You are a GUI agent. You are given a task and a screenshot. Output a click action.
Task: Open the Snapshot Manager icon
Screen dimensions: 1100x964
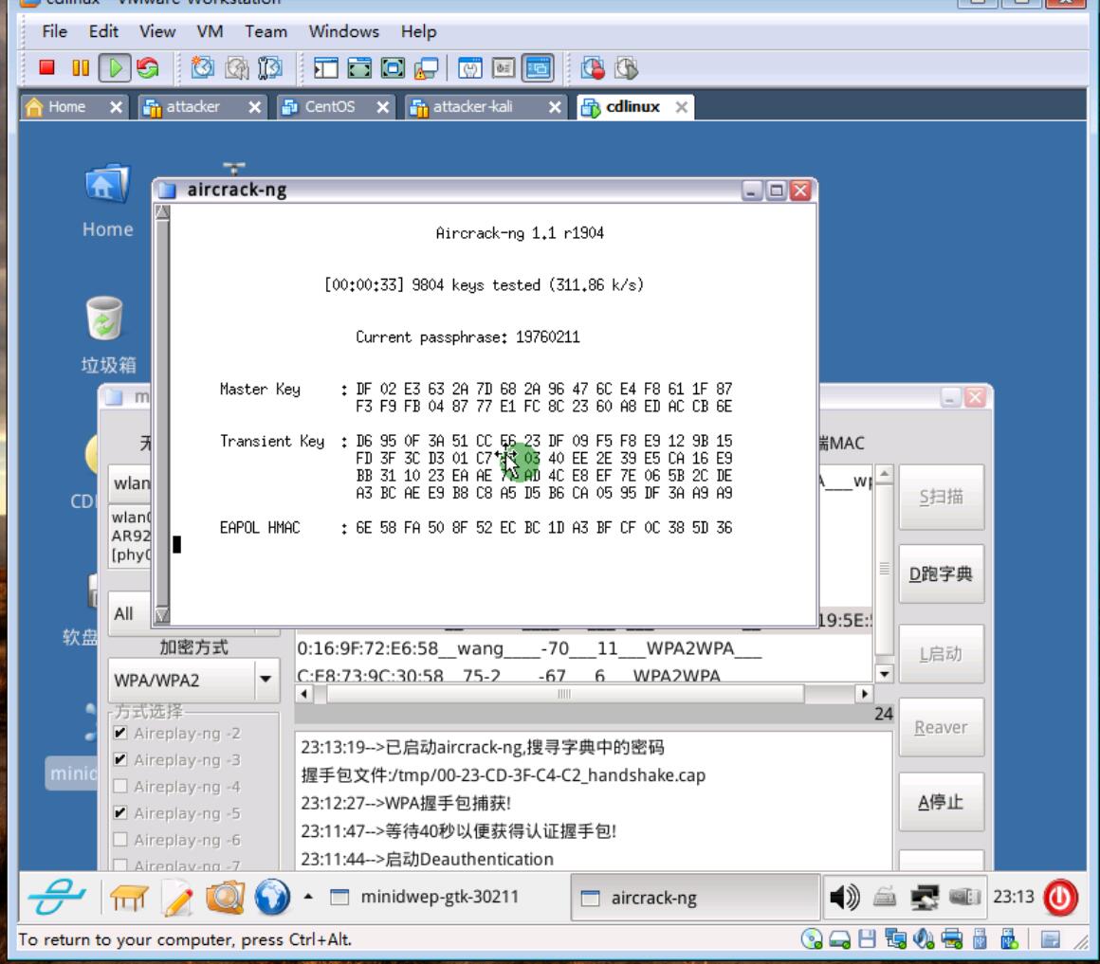tap(270, 68)
